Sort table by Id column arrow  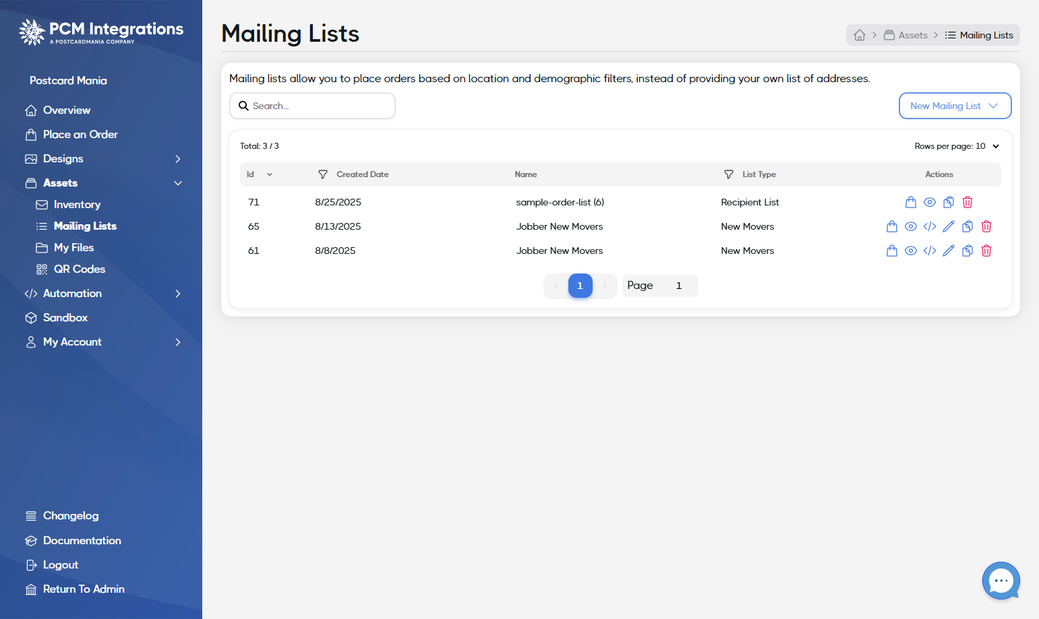(x=270, y=174)
